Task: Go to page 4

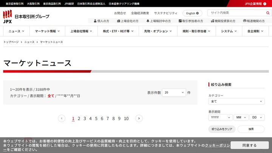Action: (x=90, y=119)
